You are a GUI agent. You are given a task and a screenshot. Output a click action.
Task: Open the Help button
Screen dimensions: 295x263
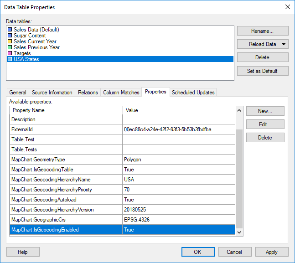pos(23,252)
